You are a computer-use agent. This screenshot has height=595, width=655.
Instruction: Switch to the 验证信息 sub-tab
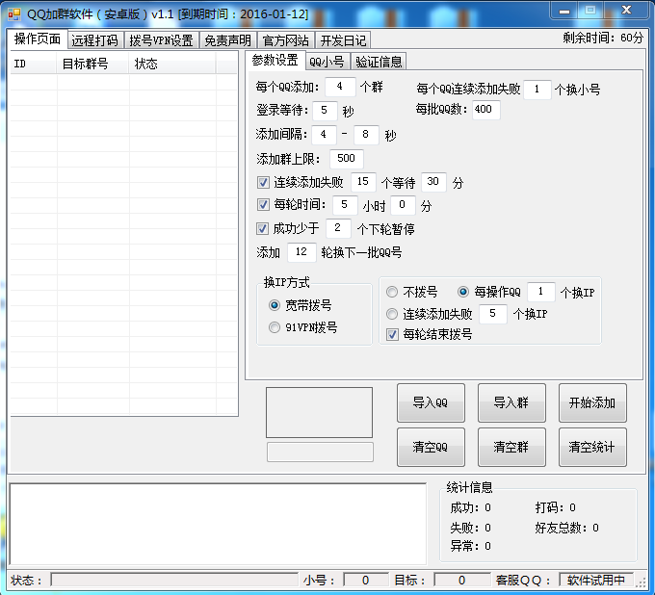tap(378, 62)
